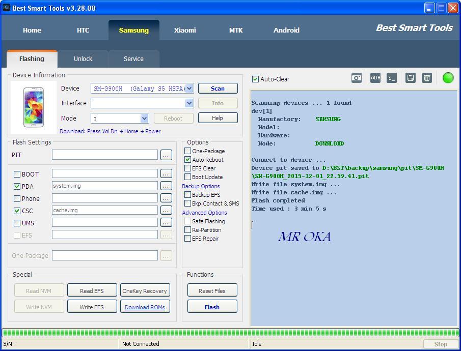Screen dimensions: 461x351
Task: Click the OneKey Recovery button
Action: coord(145,290)
